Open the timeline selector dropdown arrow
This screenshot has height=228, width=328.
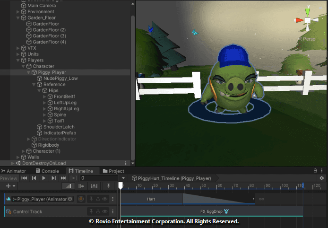point(123,178)
